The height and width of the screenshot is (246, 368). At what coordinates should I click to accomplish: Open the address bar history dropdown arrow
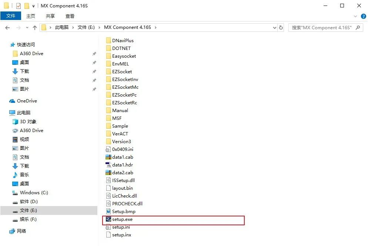click(x=275, y=27)
